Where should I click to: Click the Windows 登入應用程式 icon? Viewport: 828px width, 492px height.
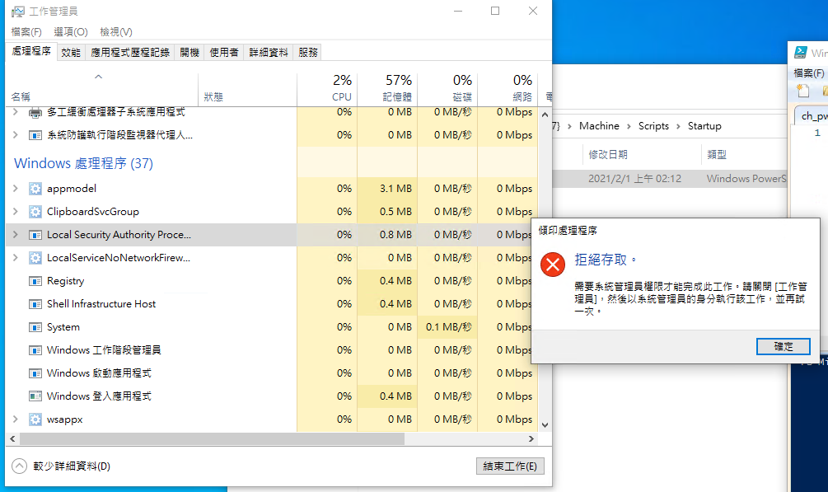tap(35, 396)
